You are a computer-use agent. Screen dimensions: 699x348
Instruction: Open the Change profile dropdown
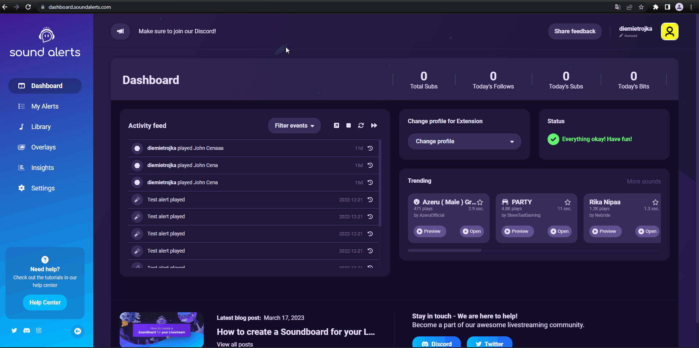[464, 141]
